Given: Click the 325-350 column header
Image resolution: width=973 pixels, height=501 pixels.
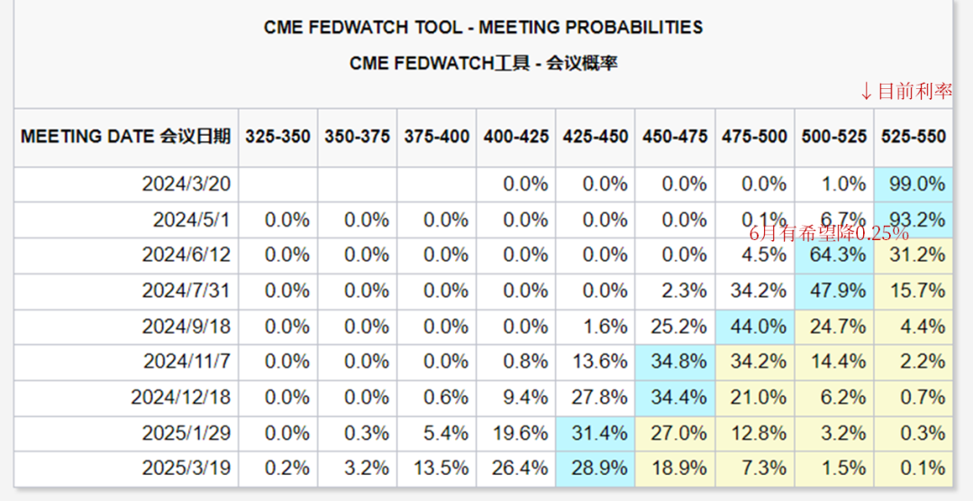Looking at the screenshot, I should 277,138.
